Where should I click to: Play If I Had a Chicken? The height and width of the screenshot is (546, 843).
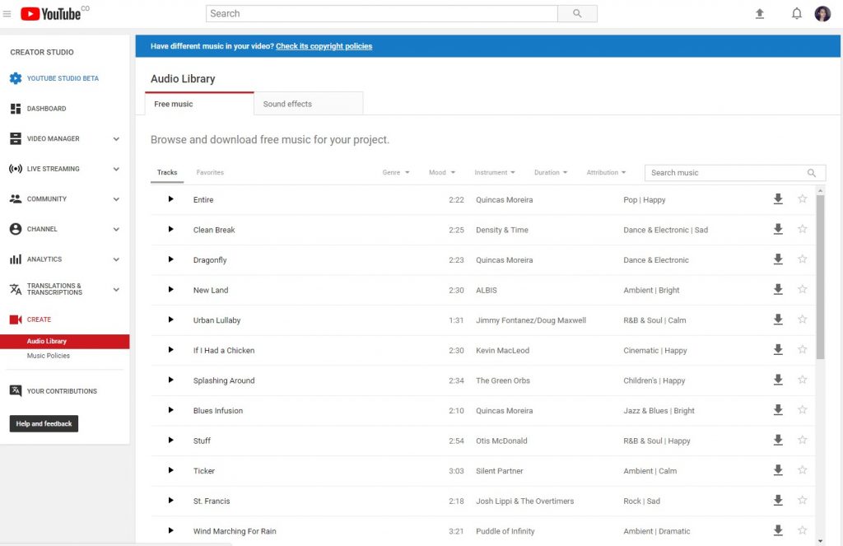pos(170,350)
